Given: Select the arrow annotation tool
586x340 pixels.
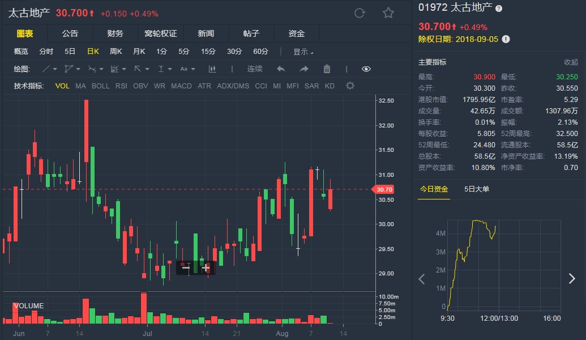Looking at the screenshot, I should coord(138,69).
